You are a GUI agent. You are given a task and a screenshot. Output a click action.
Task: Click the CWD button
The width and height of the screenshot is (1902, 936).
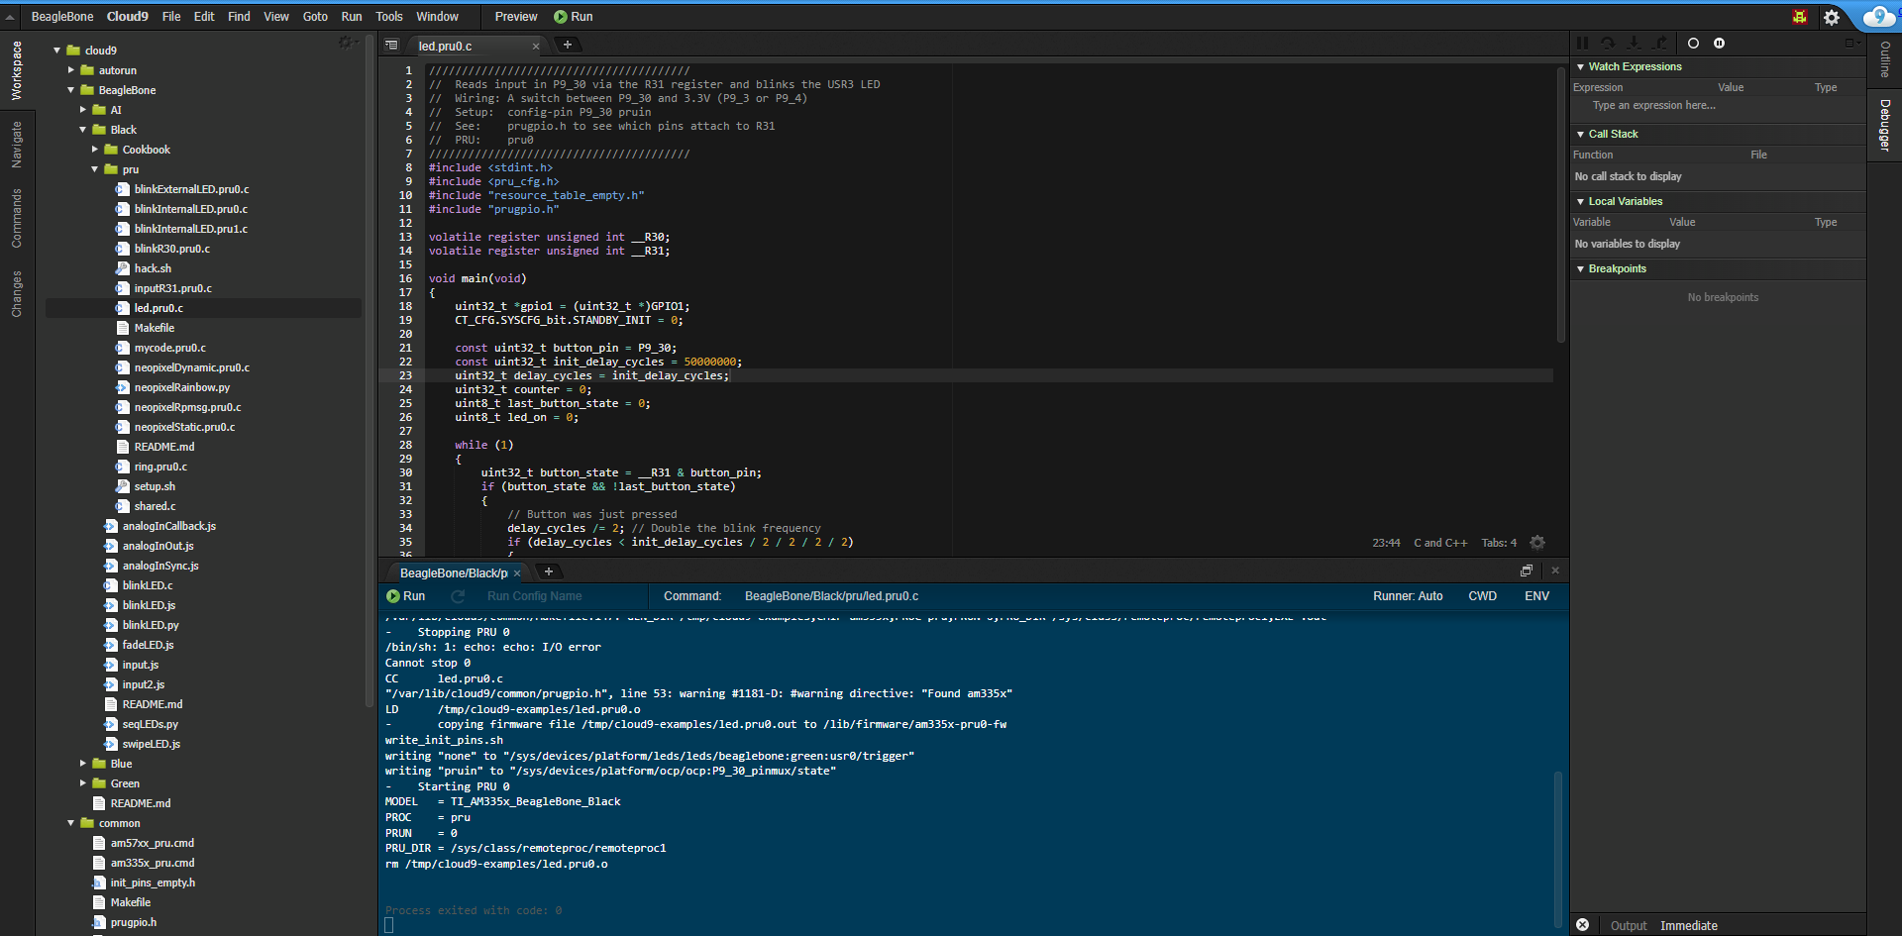(1482, 596)
